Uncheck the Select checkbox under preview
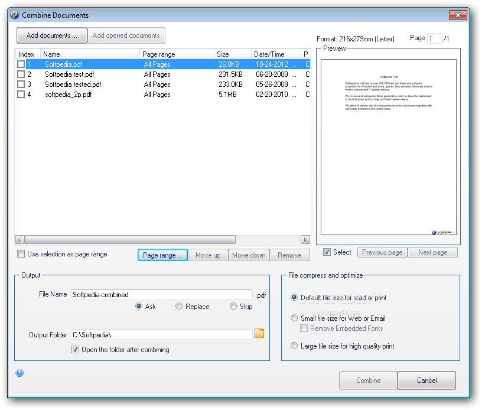This screenshot has width=482, height=410. click(x=327, y=252)
